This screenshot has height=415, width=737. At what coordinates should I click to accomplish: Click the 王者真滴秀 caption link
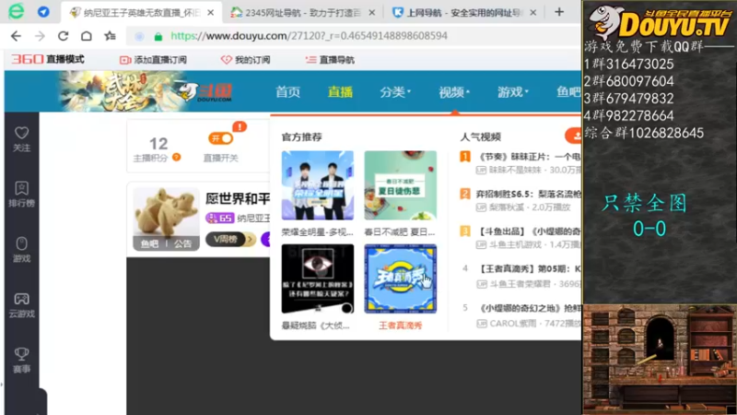401,326
